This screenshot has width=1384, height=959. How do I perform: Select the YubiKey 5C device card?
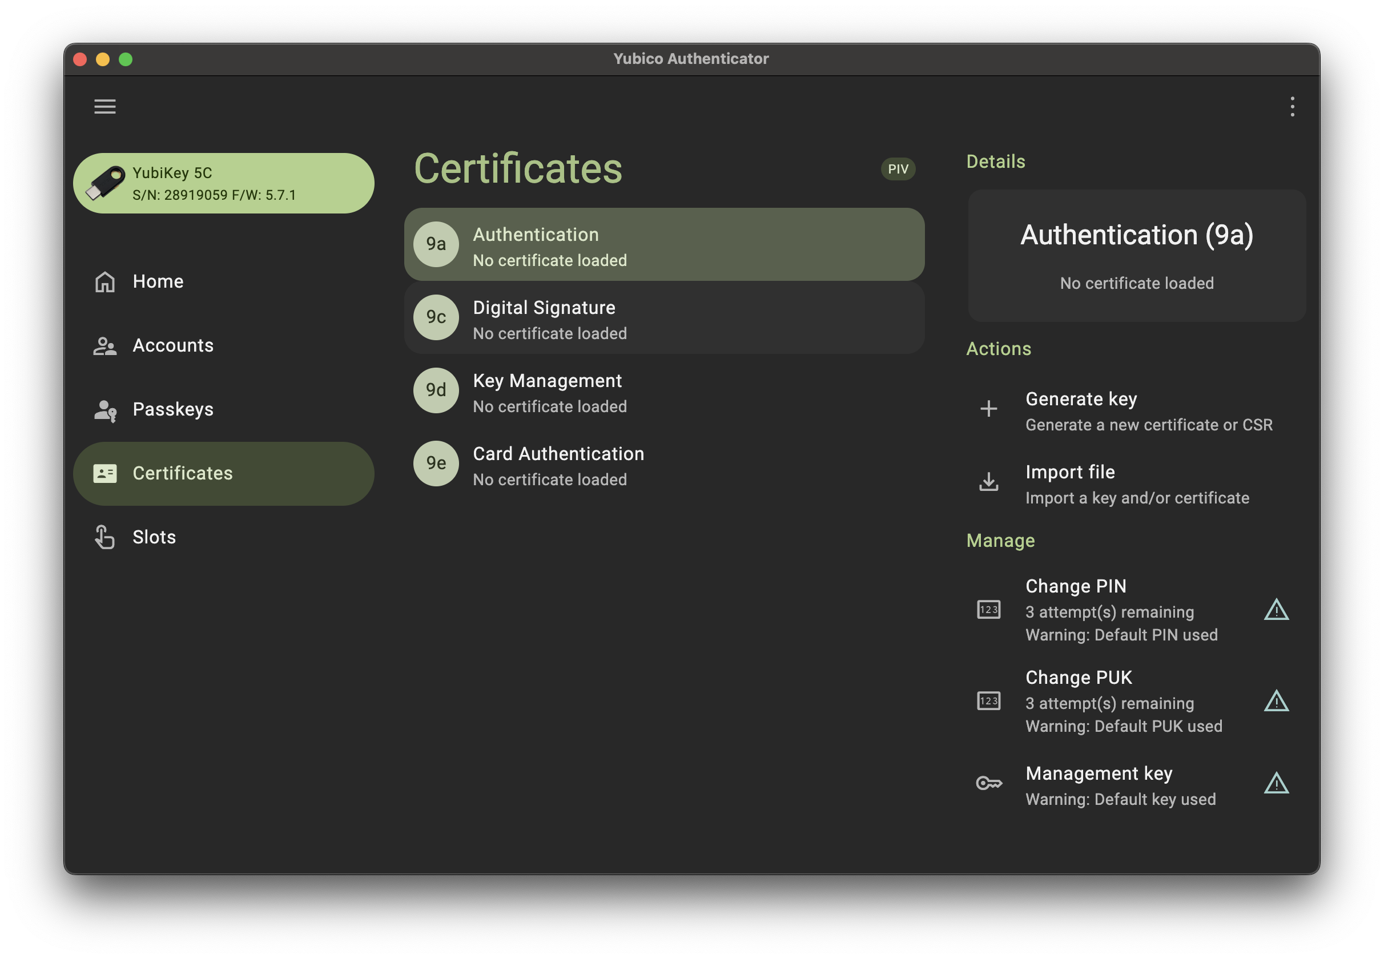(x=223, y=183)
